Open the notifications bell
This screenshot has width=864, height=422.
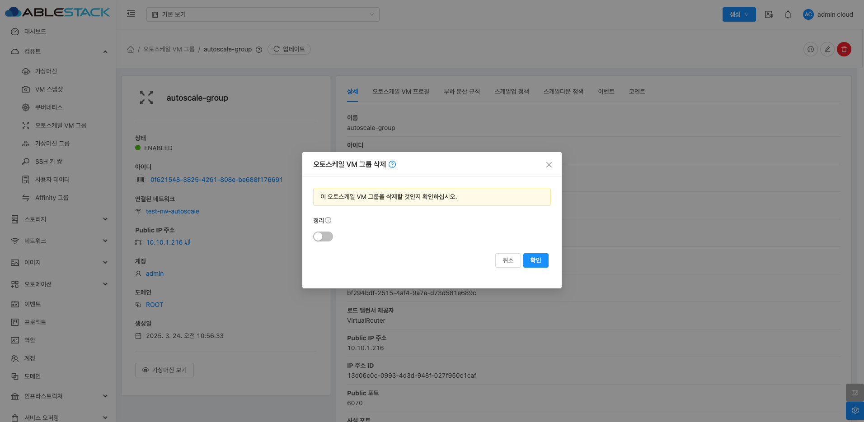coord(788,14)
